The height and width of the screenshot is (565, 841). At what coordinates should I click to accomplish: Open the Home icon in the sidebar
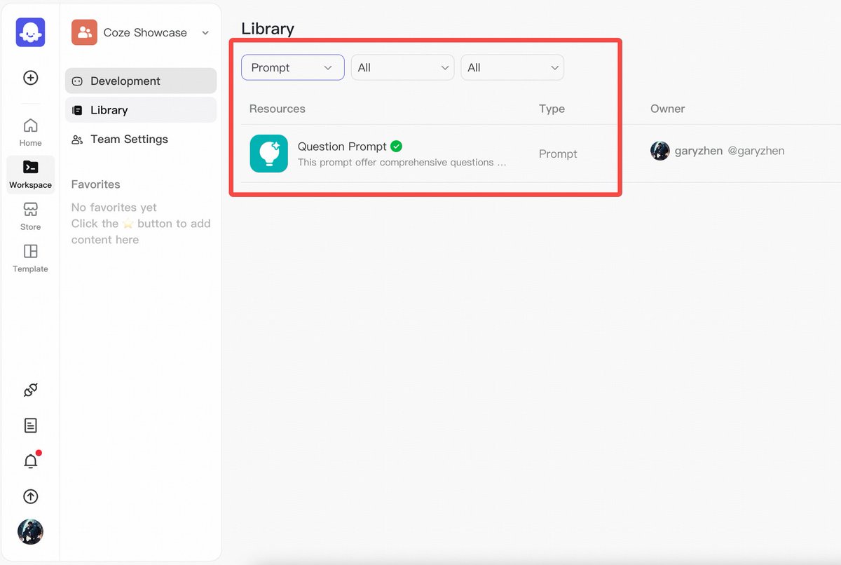point(30,132)
